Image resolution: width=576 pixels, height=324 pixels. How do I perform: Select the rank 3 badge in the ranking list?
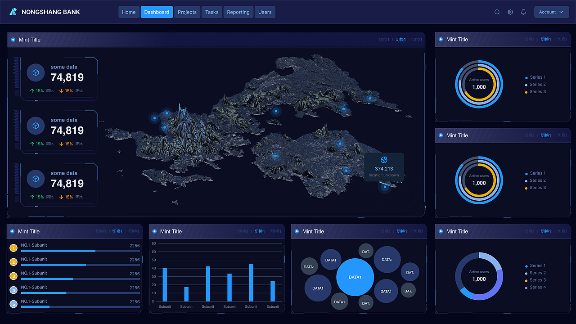coord(13,276)
